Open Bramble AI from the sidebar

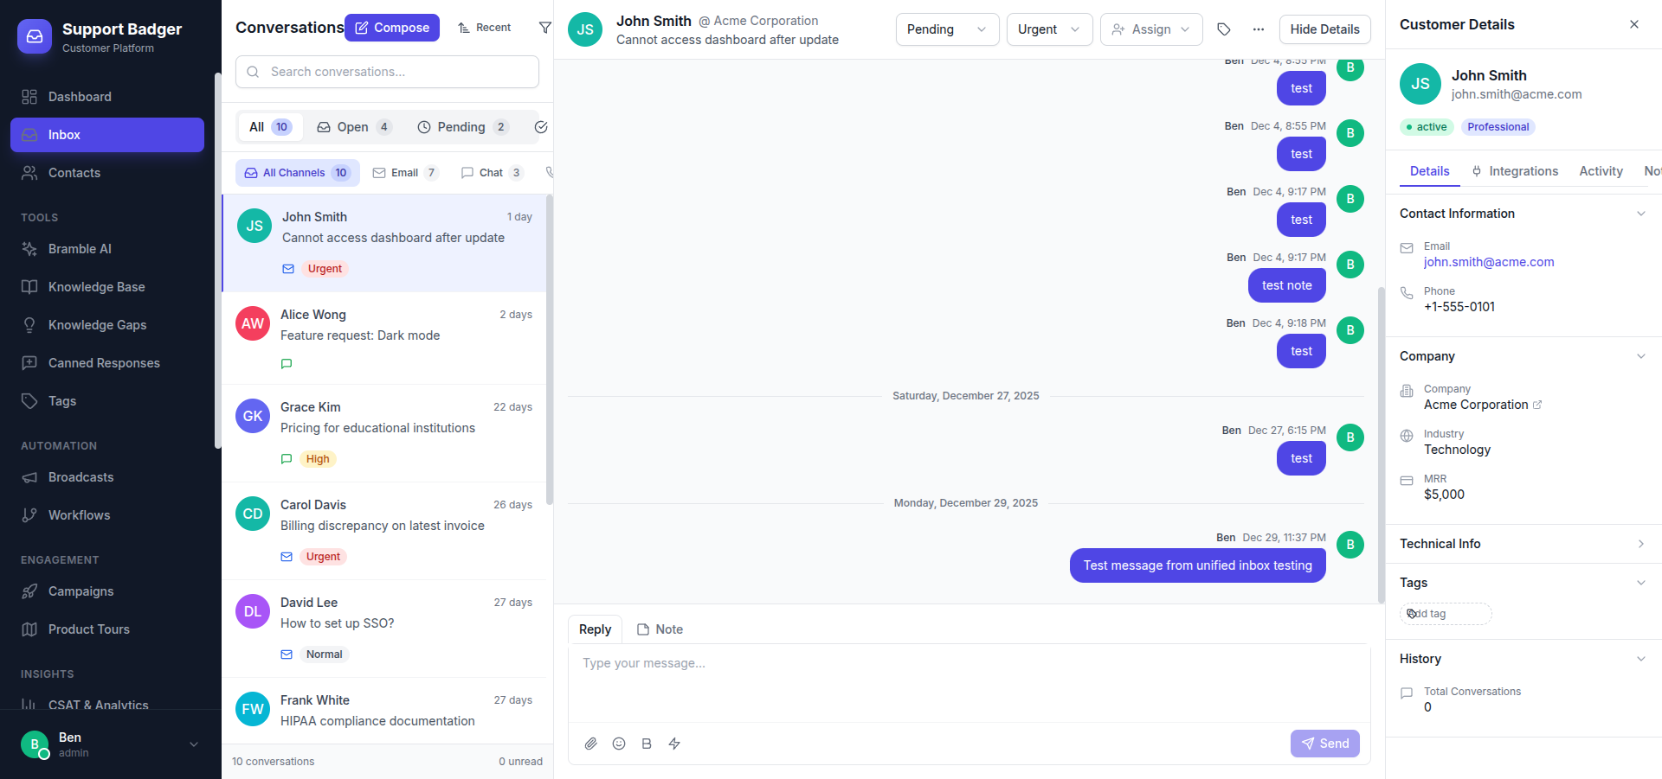tap(80, 248)
